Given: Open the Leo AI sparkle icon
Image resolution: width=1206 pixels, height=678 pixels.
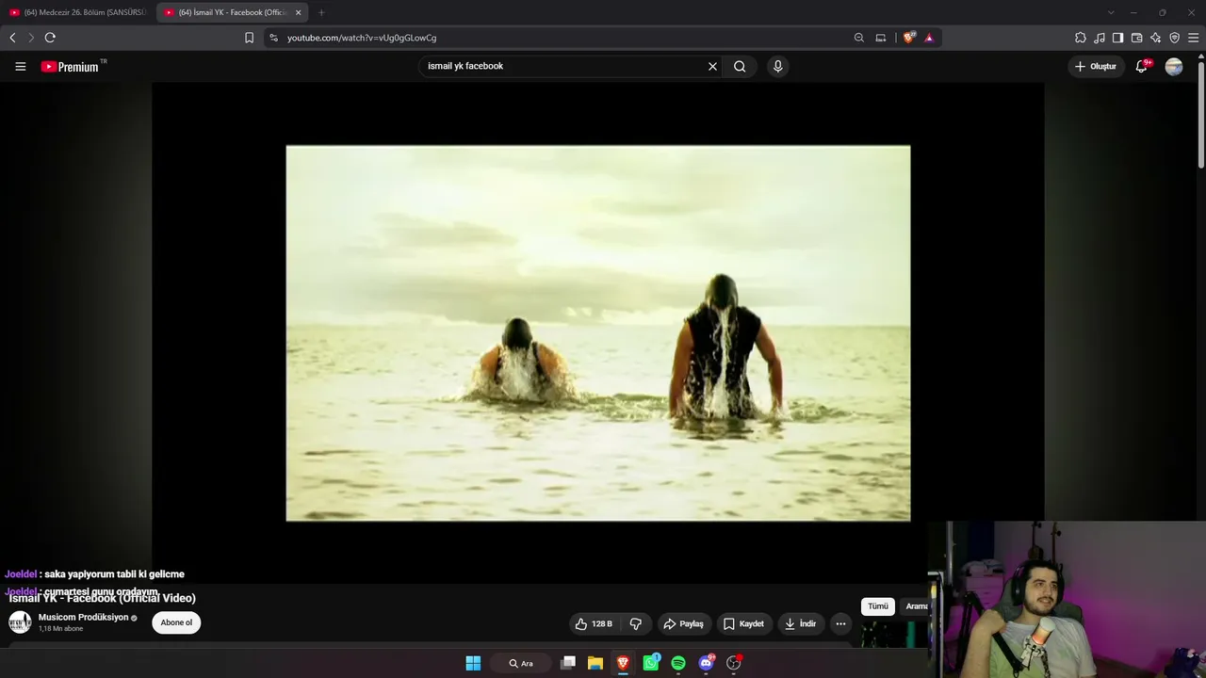Looking at the screenshot, I should (1155, 38).
